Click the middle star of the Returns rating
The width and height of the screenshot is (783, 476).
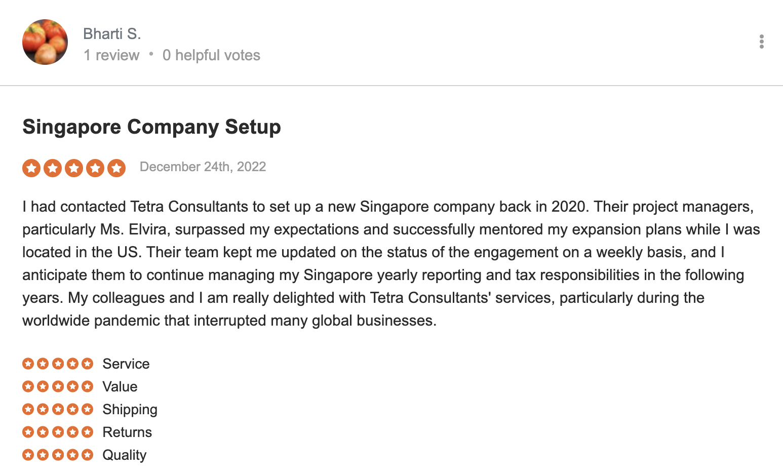[x=58, y=432]
